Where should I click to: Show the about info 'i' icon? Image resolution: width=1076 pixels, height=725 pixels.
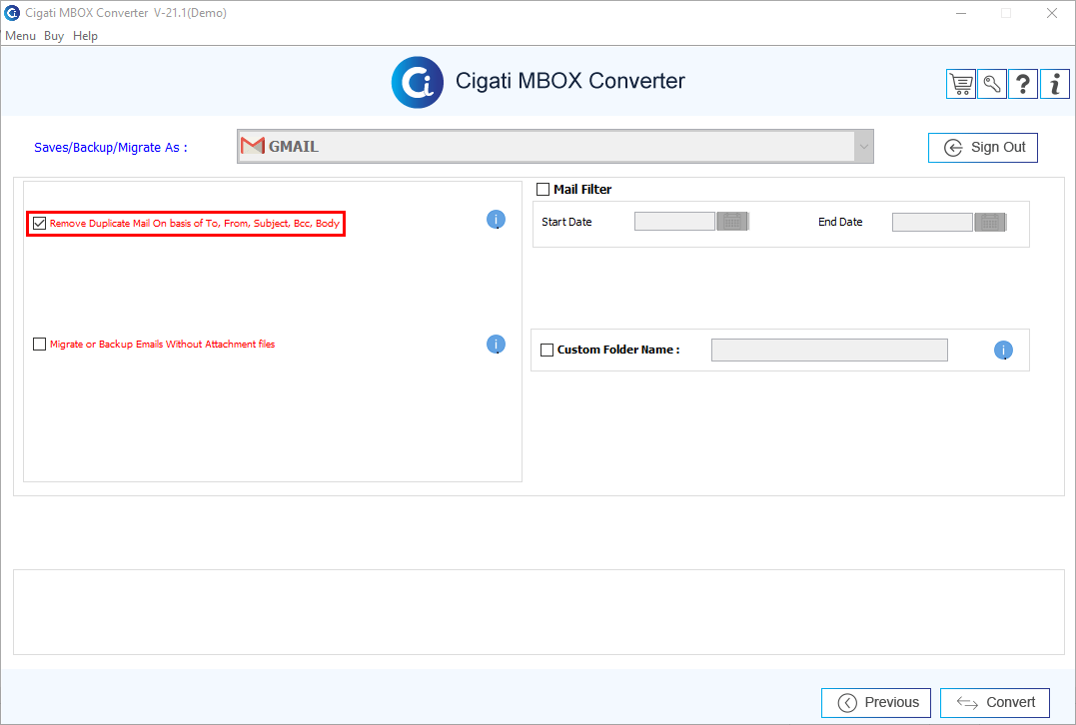[x=1055, y=84]
